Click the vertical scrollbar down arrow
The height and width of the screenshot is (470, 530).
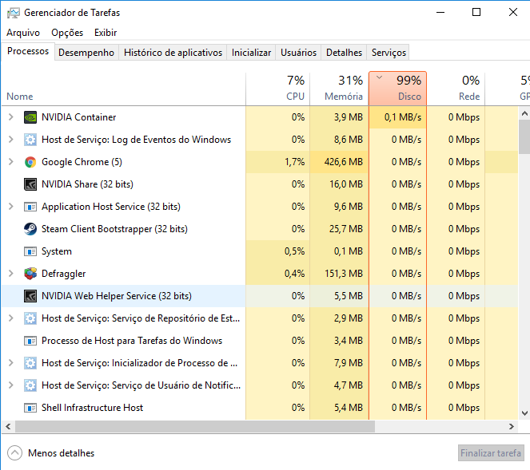point(524,413)
